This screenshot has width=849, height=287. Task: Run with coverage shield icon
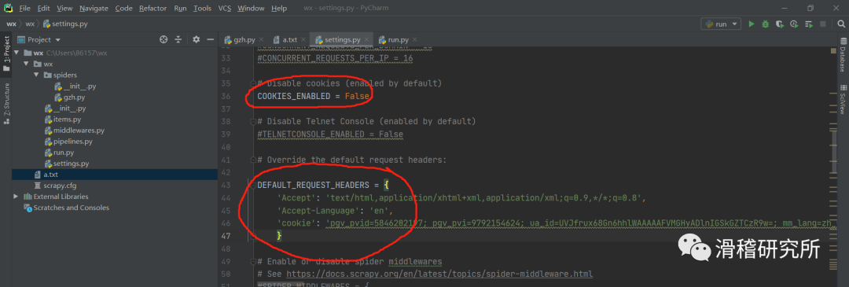(x=779, y=24)
